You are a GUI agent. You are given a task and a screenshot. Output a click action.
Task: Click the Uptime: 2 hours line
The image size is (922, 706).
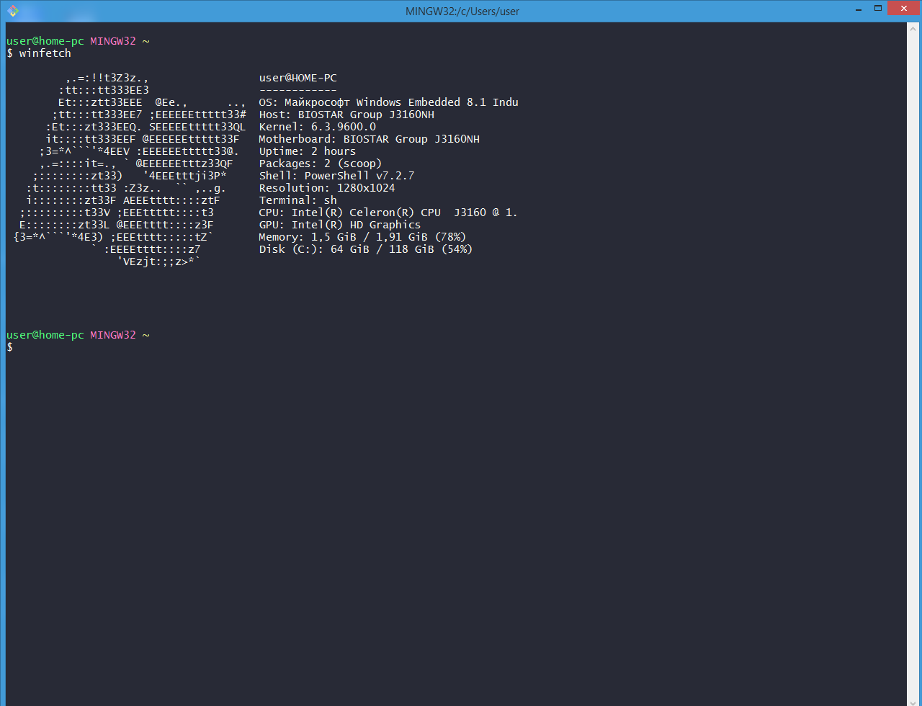click(x=308, y=151)
